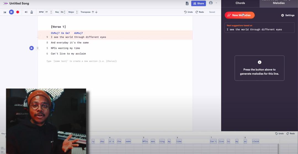The height and width of the screenshot is (154, 298).
Task: Select the 'Can't' syllable block
Action: [x=213, y=141]
